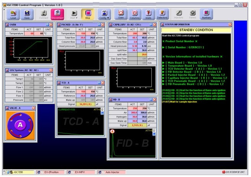Click the Serial Number G72KRCE1 line

tap(183, 47)
